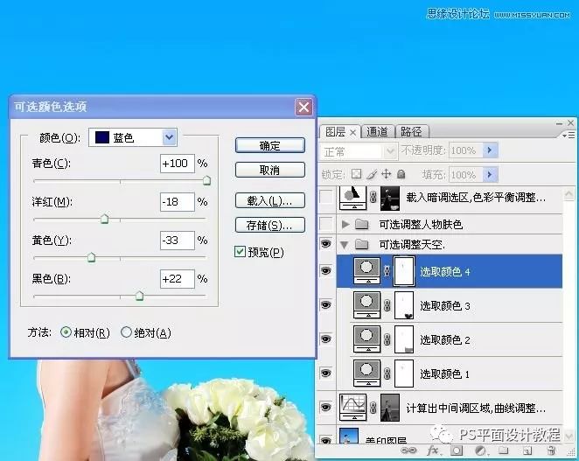This screenshot has width=579, height=461.
Task: Hide the 选取颜色 1 layer
Action: pyautogui.click(x=326, y=374)
